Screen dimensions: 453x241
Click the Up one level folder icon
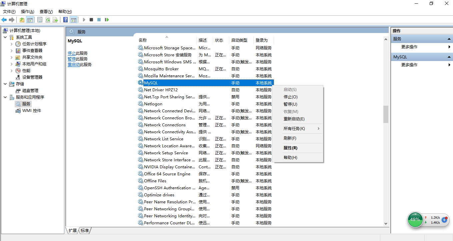22,20
